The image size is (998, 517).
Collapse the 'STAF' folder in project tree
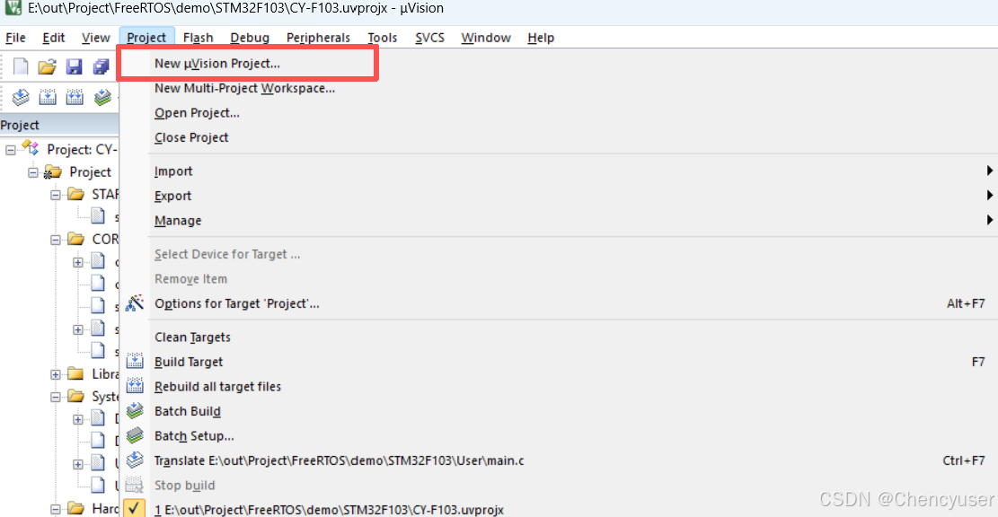click(x=56, y=195)
